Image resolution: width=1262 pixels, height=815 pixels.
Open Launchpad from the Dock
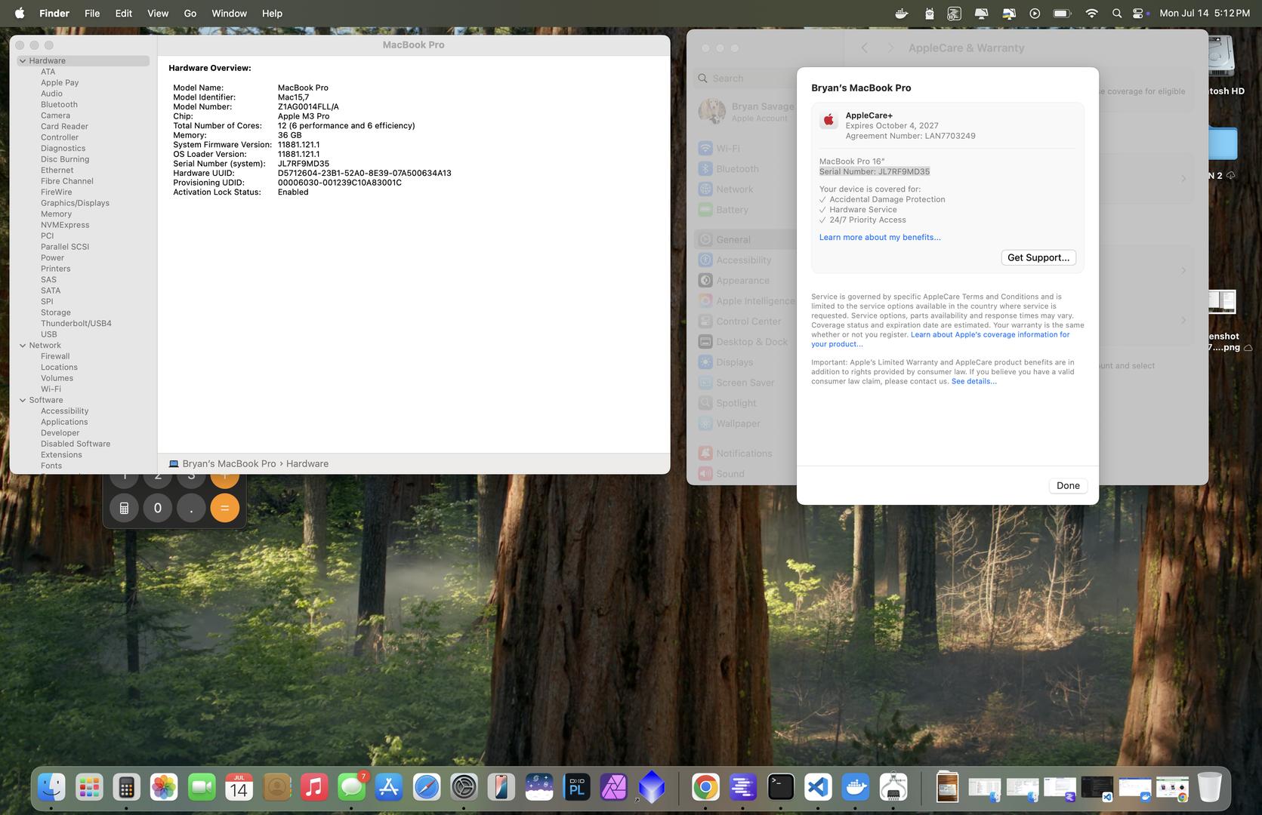point(89,788)
